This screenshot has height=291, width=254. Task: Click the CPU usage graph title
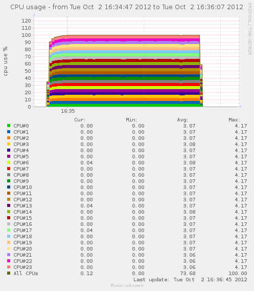pyautogui.click(x=127, y=7)
